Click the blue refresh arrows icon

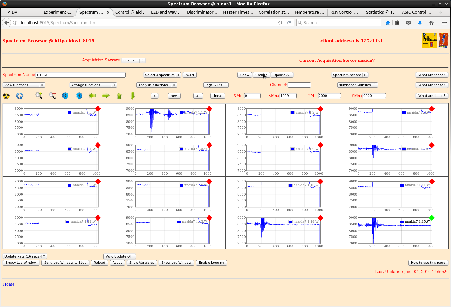point(19,96)
